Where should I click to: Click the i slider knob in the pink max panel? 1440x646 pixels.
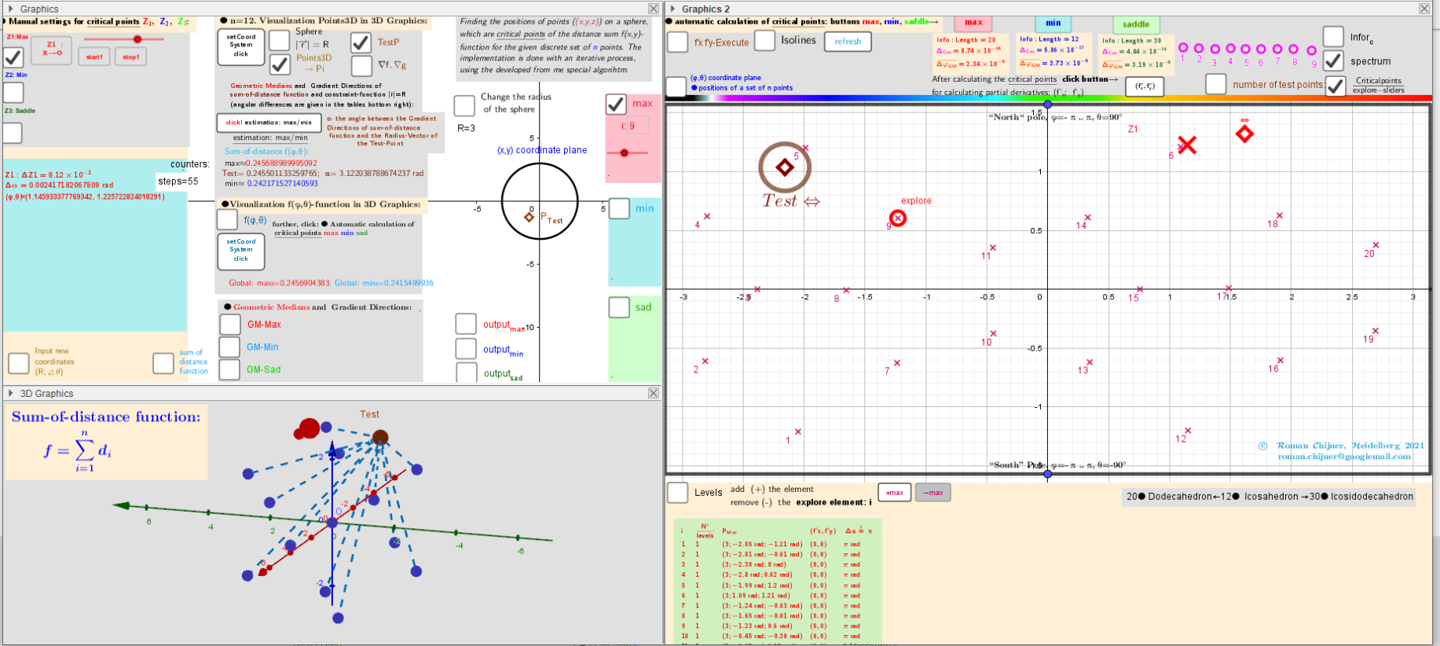point(625,152)
